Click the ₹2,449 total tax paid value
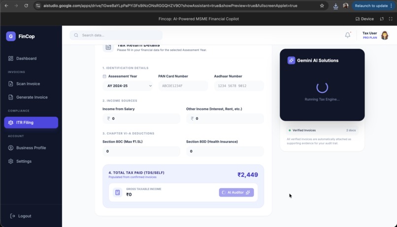The height and width of the screenshot is (227, 397). (x=248, y=175)
